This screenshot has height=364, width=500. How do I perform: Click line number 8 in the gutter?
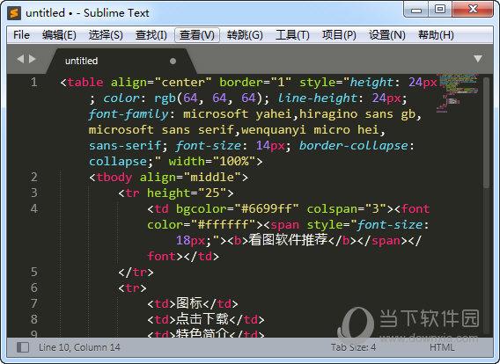coord(34,319)
